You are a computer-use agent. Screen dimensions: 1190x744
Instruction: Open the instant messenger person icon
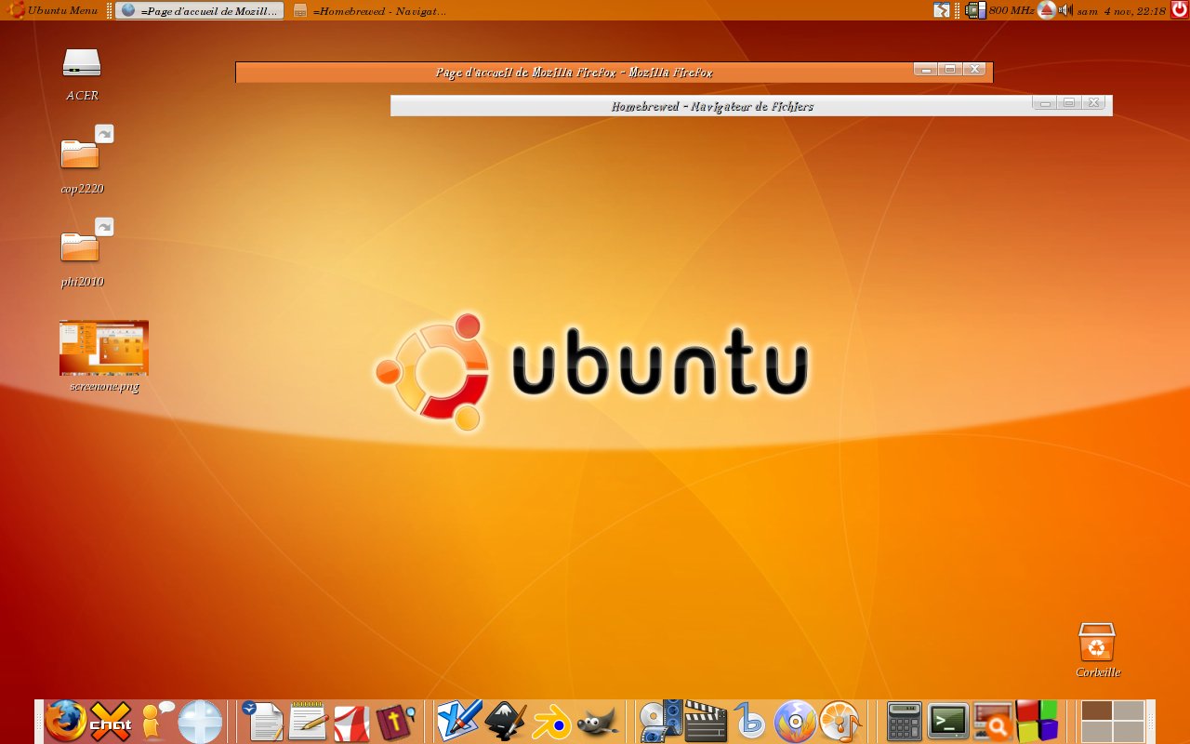[156, 722]
